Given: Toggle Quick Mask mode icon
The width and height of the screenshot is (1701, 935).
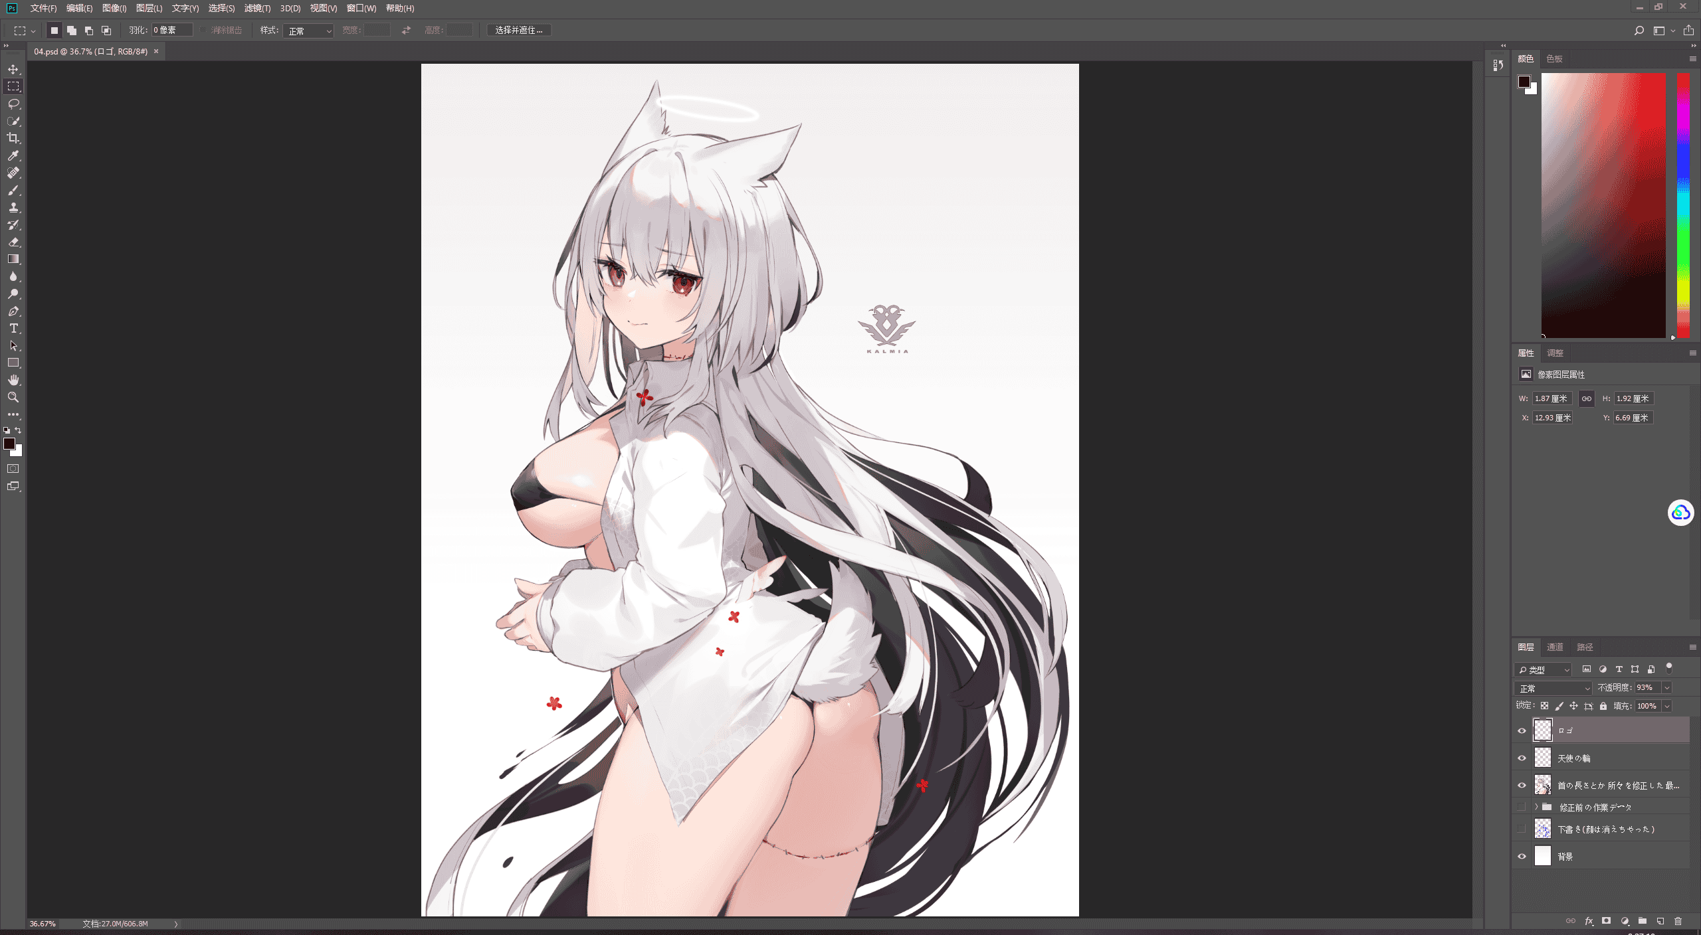Looking at the screenshot, I should click(13, 469).
